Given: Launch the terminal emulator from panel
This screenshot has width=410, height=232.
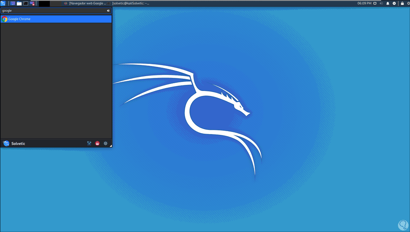Looking at the screenshot, I should pos(25,3).
